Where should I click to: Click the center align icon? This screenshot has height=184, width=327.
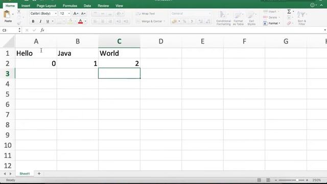[x=103, y=21]
